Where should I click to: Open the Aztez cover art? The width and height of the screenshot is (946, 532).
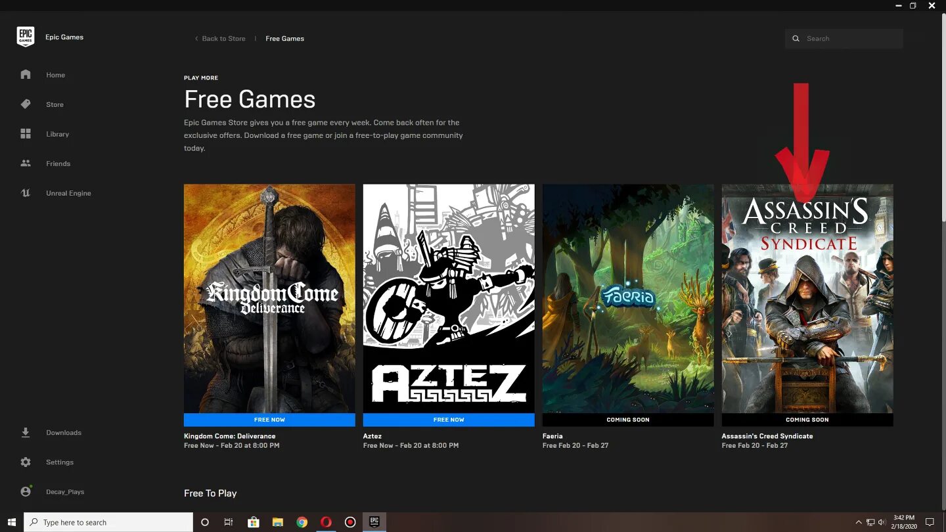pos(449,298)
